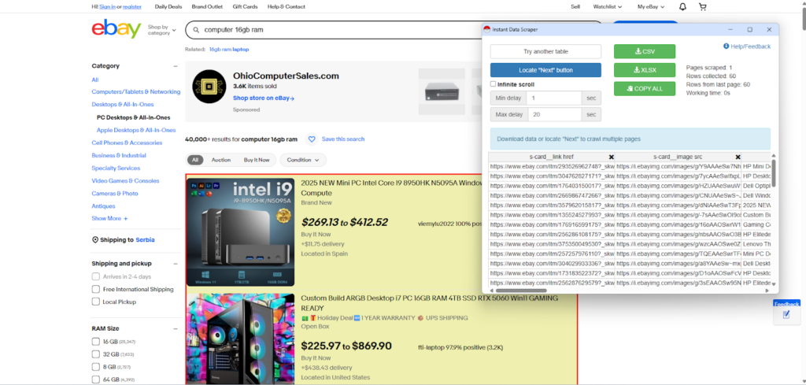
Task: Open the notifications bell icon
Action: 682,6
